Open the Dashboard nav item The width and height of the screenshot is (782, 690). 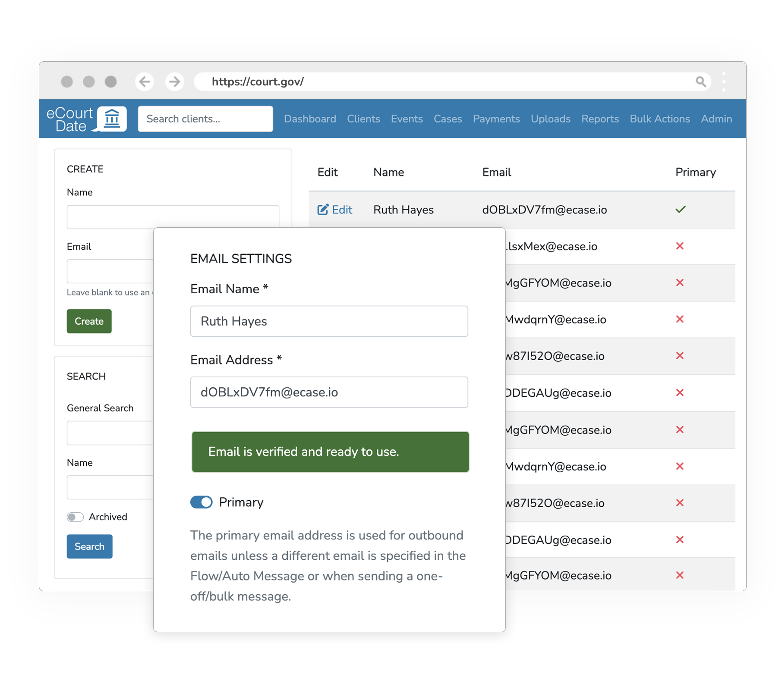[x=310, y=119]
